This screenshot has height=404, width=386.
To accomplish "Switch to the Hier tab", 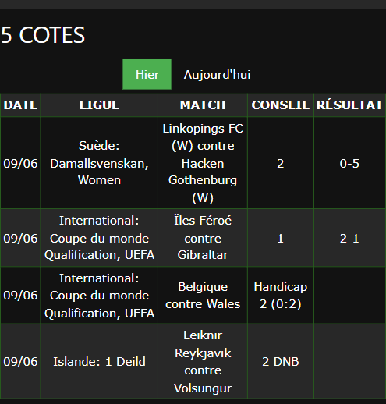I will pyautogui.click(x=147, y=74).
